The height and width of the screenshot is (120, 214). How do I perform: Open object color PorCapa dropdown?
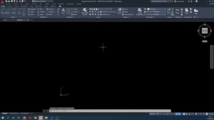(x=157, y=9)
